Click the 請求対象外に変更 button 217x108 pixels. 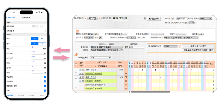click(198, 46)
